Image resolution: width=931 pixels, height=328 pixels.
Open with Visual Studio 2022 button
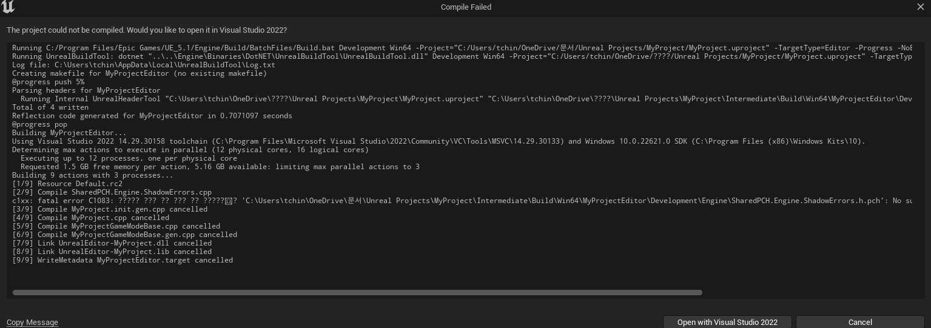point(727,322)
